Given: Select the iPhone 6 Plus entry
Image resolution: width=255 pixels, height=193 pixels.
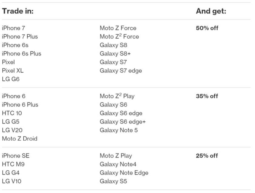Looking at the screenshot, I should (x=20, y=105).
